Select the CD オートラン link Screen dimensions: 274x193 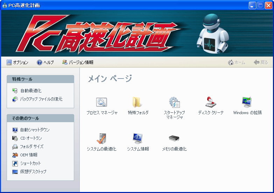(x=31, y=138)
